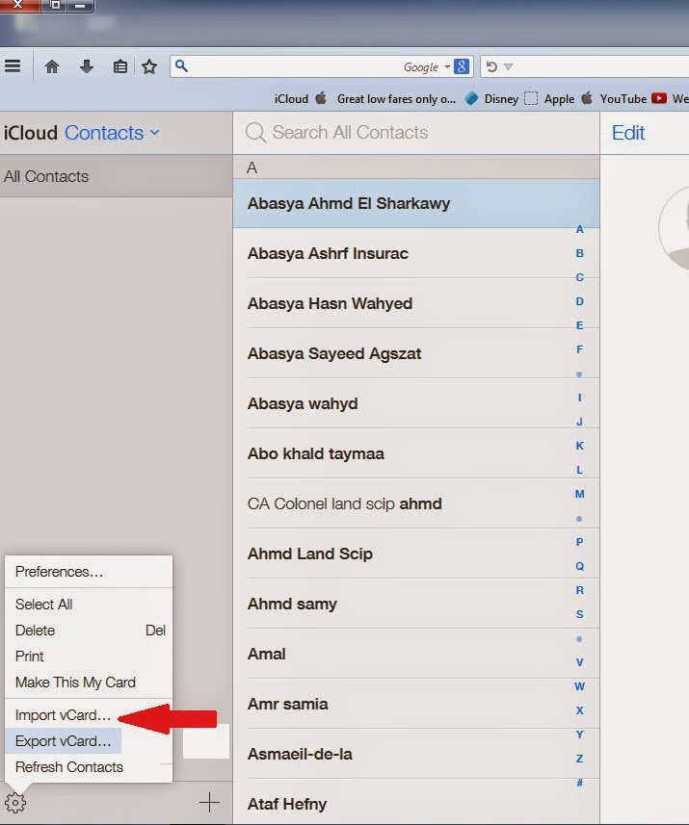Jump to letter P in alphabet index
The width and height of the screenshot is (689, 825).
tap(579, 542)
